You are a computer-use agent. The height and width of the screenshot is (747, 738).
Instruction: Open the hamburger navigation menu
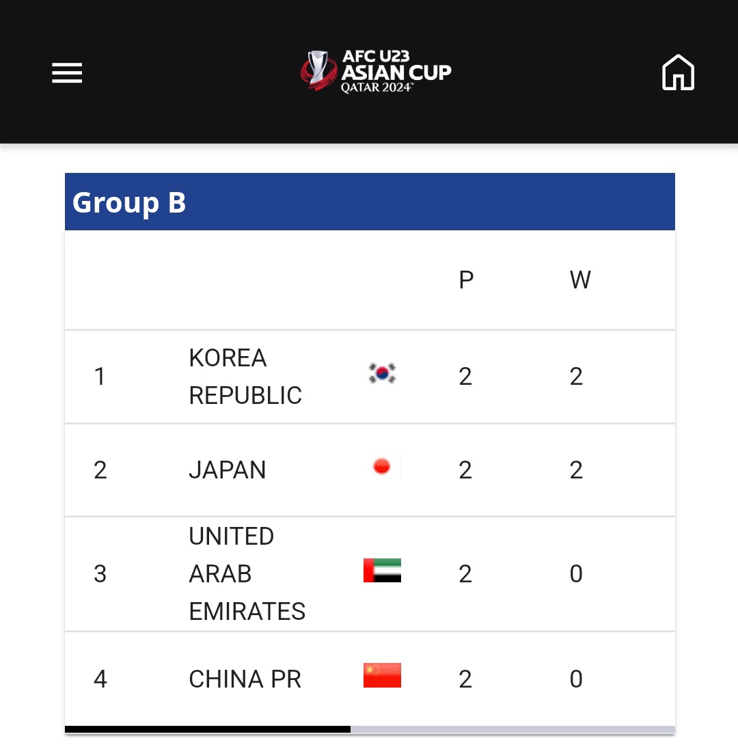coord(67,72)
